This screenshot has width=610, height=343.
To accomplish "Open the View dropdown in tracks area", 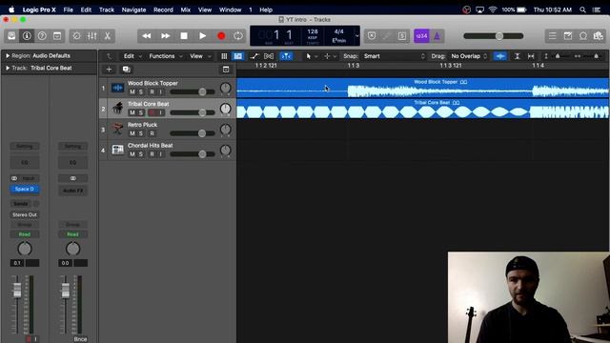I will (x=200, y=56).
